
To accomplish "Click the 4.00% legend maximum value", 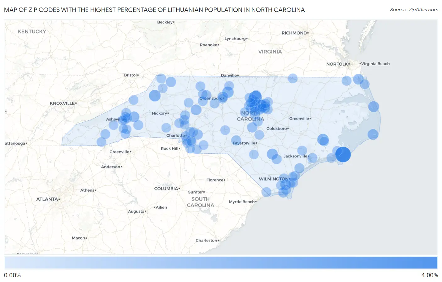I will point(429,275).
